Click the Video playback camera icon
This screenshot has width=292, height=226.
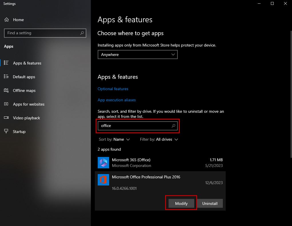tap(6, 118)
